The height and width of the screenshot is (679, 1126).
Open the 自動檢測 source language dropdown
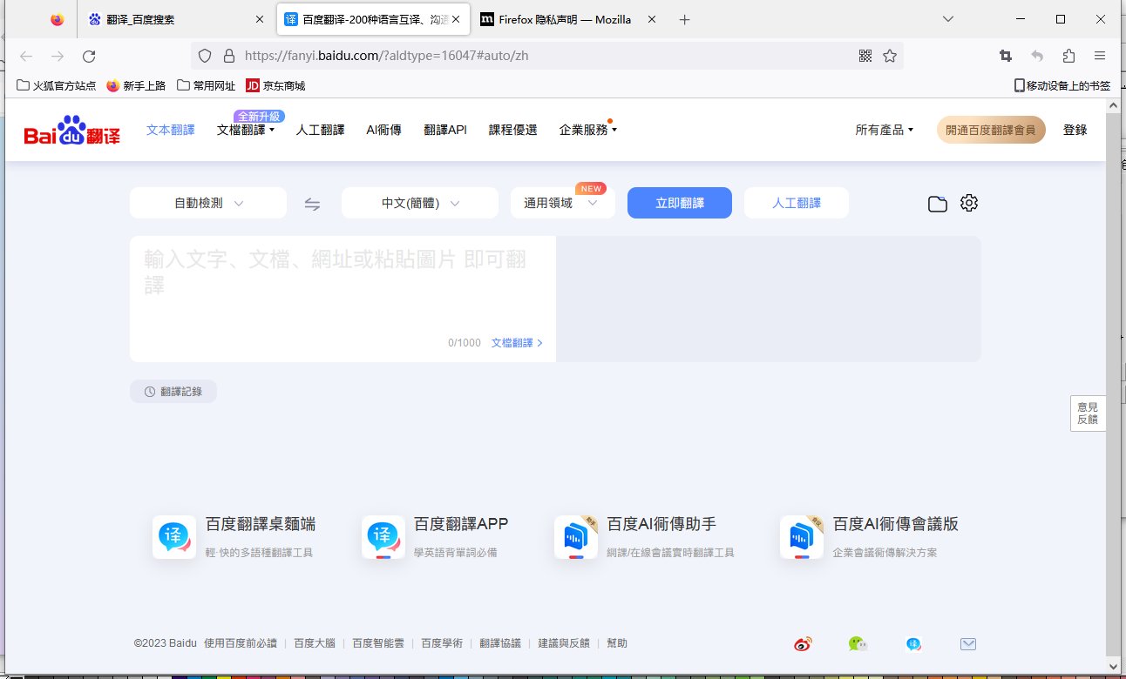tap(208, 203)
